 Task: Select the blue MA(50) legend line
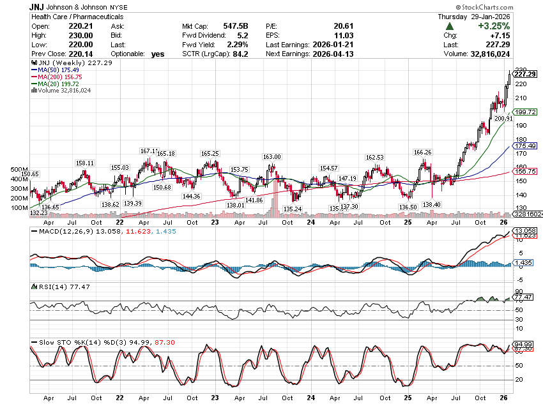[34, 70]
